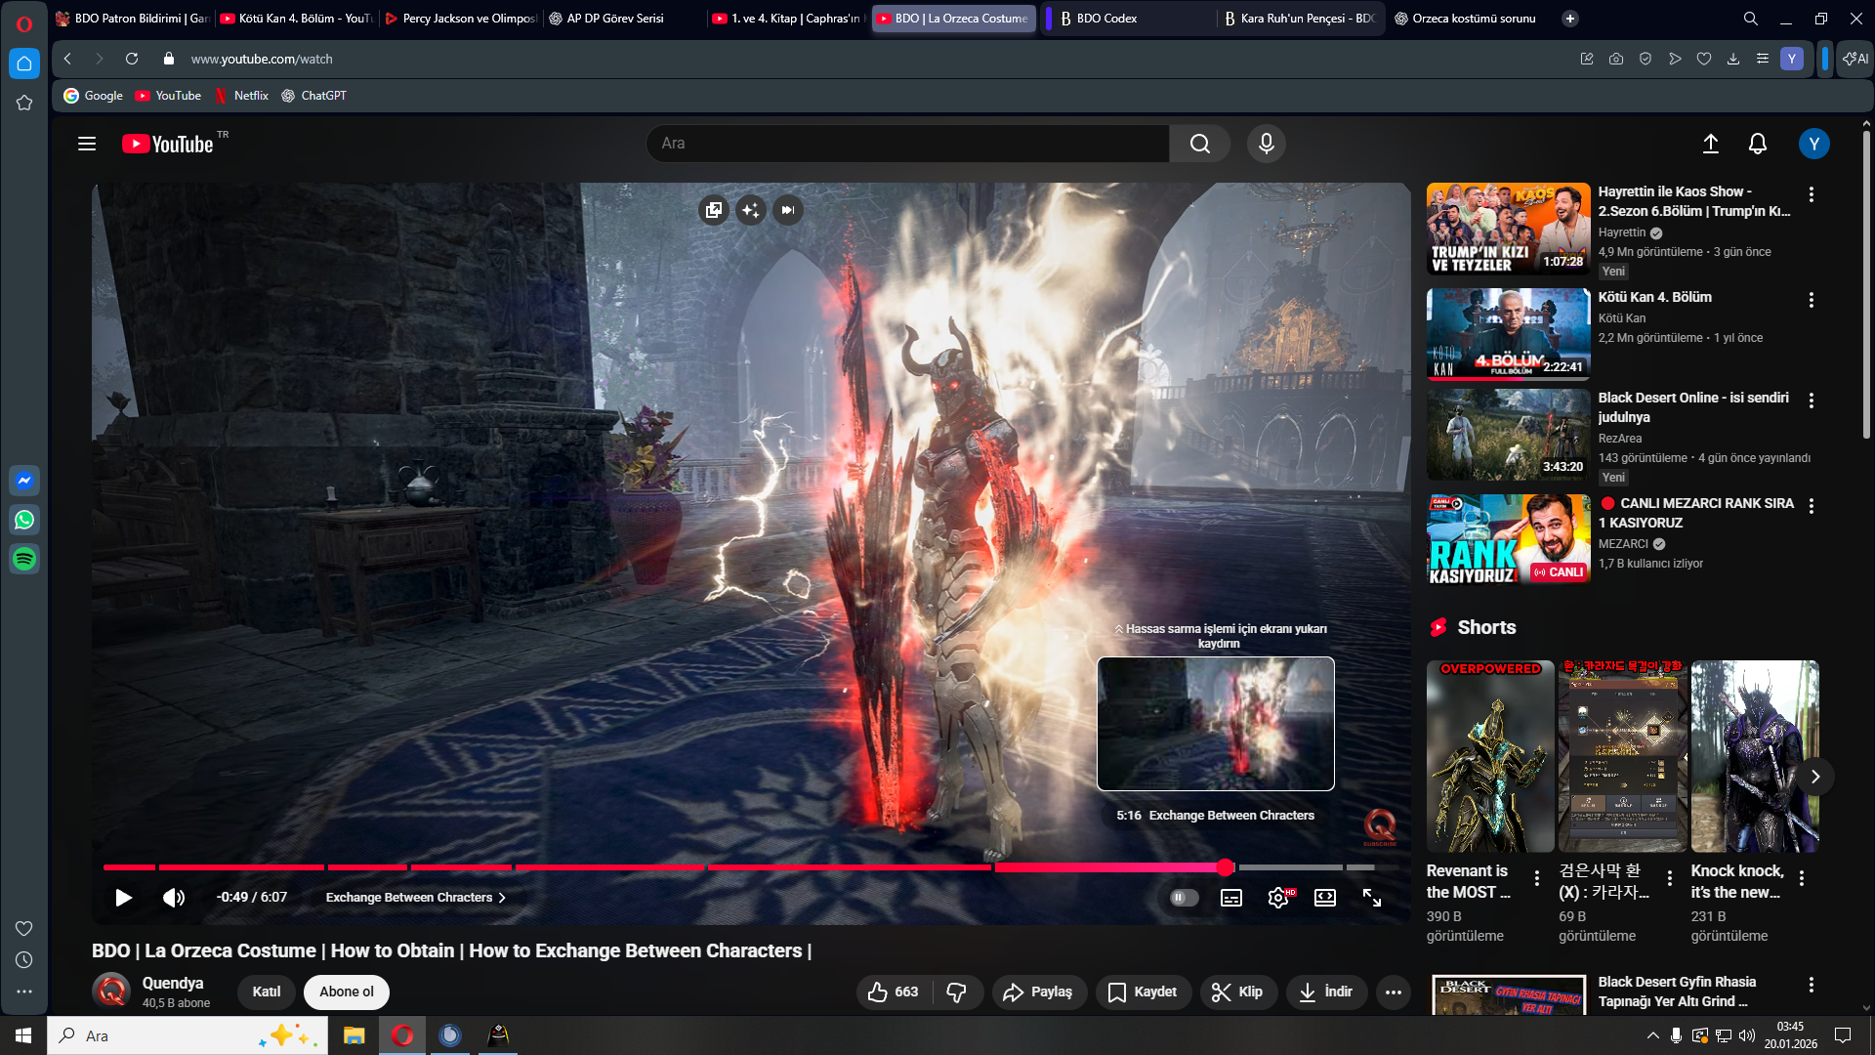Open options menu for isi sendiri judulnya video

coord(1812,401)
